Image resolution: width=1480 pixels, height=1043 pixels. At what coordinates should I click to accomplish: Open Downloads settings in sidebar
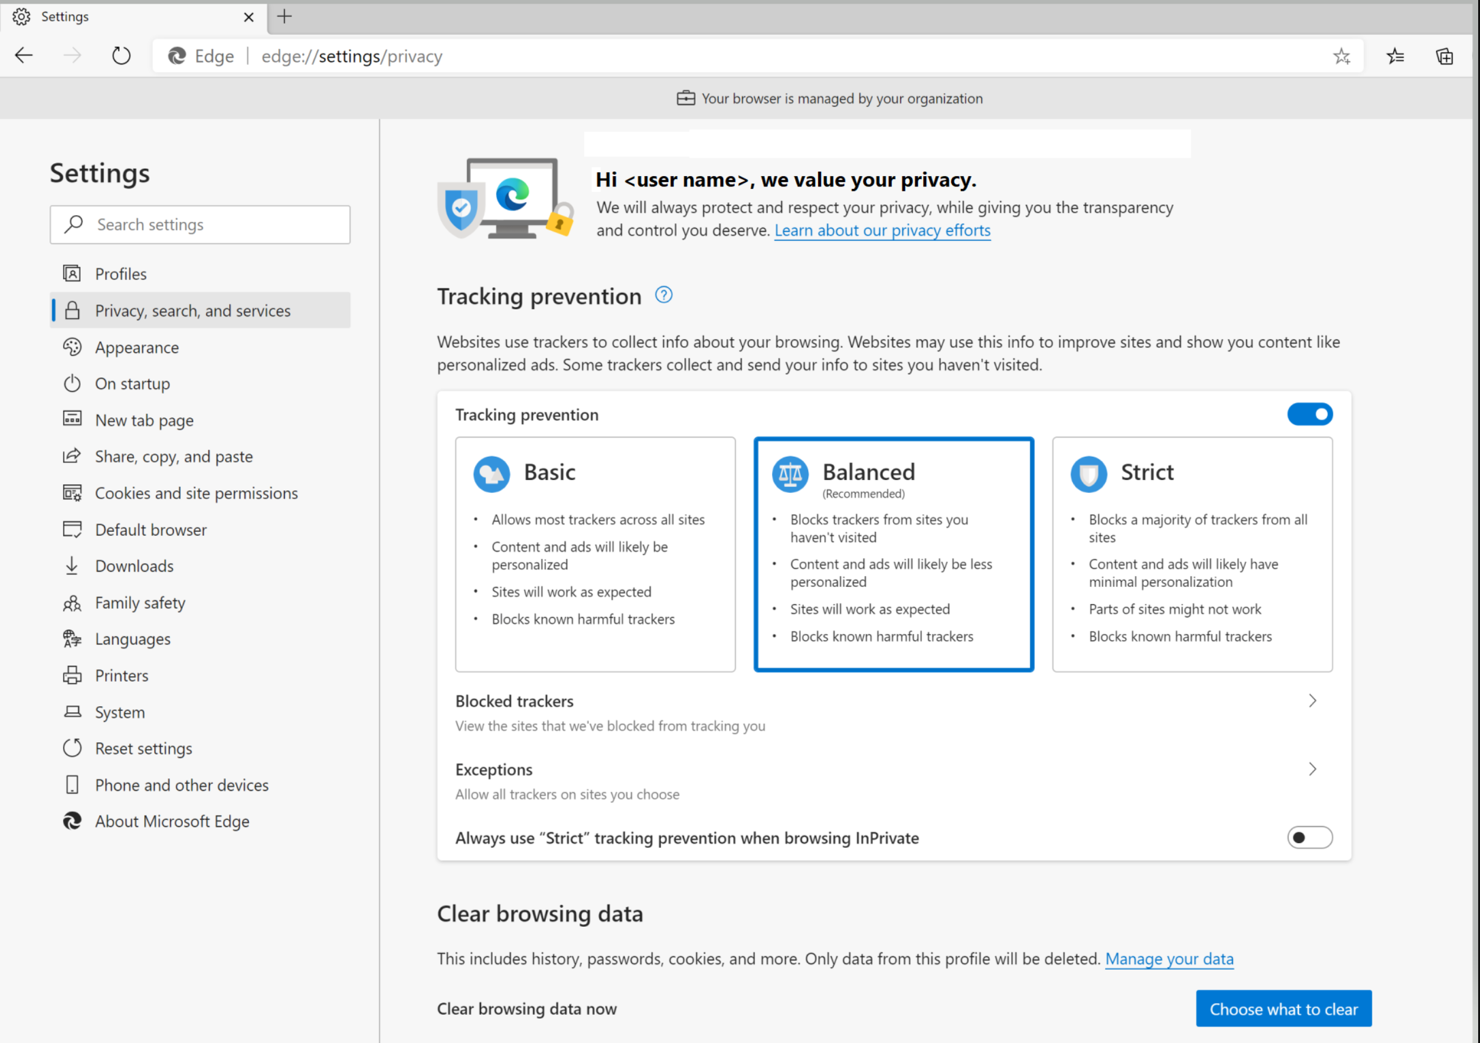pos(134,566)
